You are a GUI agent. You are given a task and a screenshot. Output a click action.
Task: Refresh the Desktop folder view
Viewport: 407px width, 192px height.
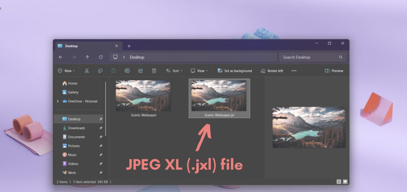tap(101, 57)
